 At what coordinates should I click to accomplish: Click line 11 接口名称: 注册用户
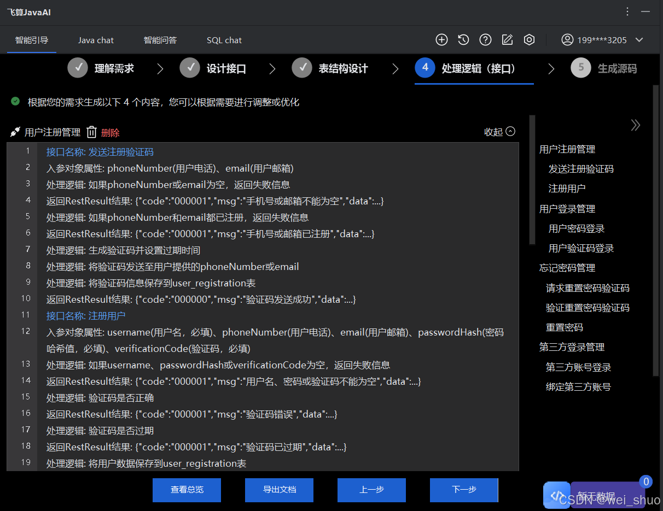[x=86, y=316]
